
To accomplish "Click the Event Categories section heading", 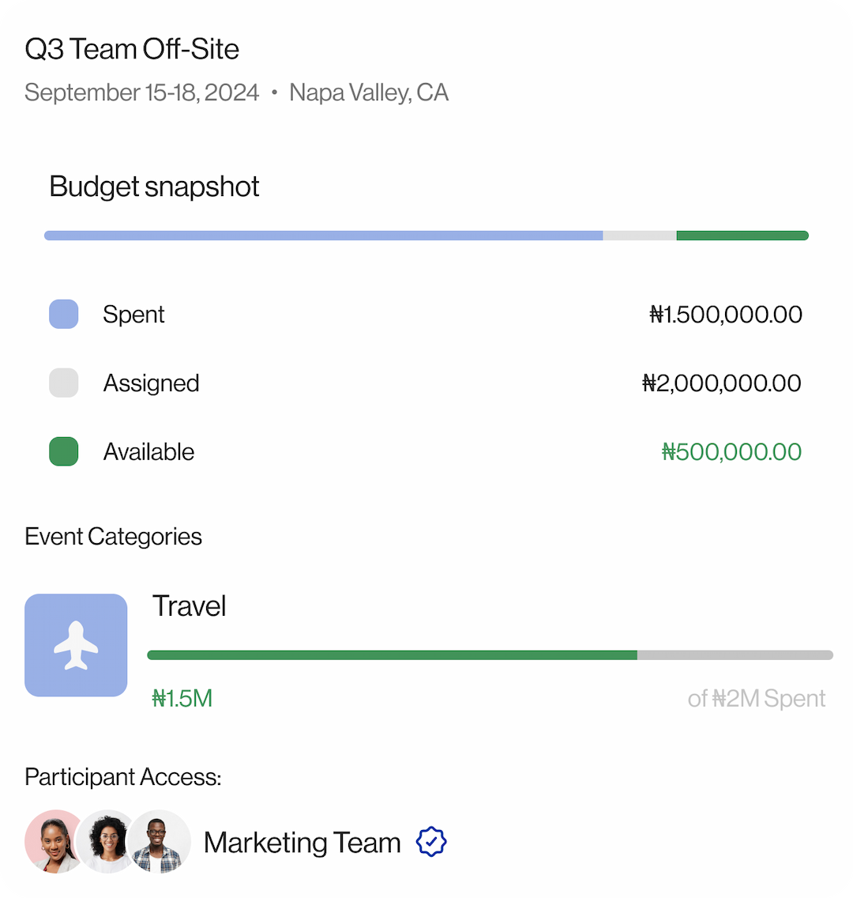I will (113, 537).
